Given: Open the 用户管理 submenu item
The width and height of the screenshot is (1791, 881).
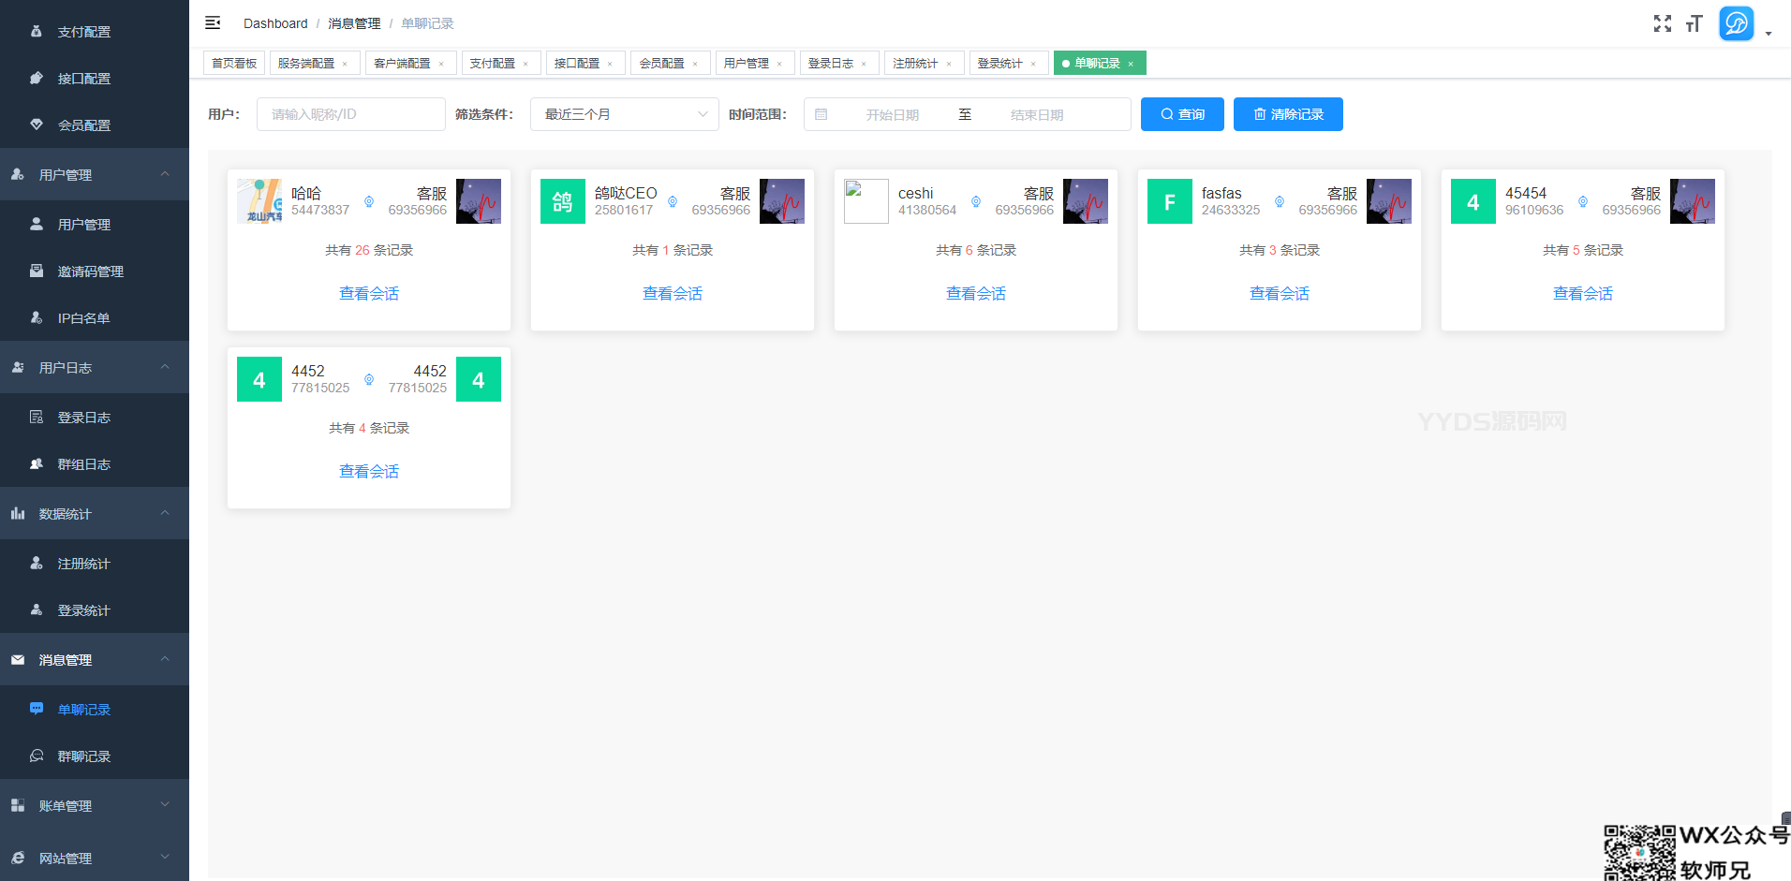Looking at the screenshot, I should pos(95,224).
